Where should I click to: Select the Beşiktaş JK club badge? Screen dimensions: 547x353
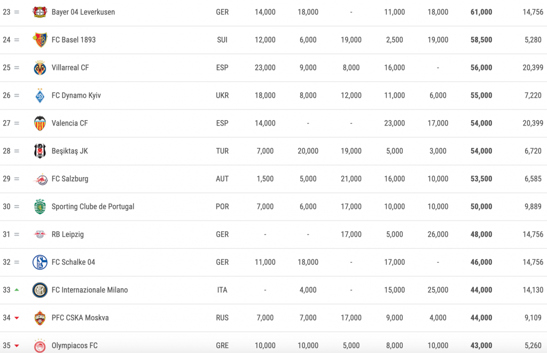click(40, 151)
